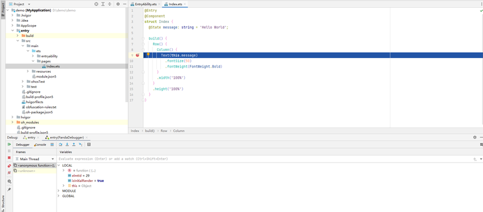Screen dimensions: 483x212
Task: Click Expand All icon in Project panel
Action: (x=103, y=4)
